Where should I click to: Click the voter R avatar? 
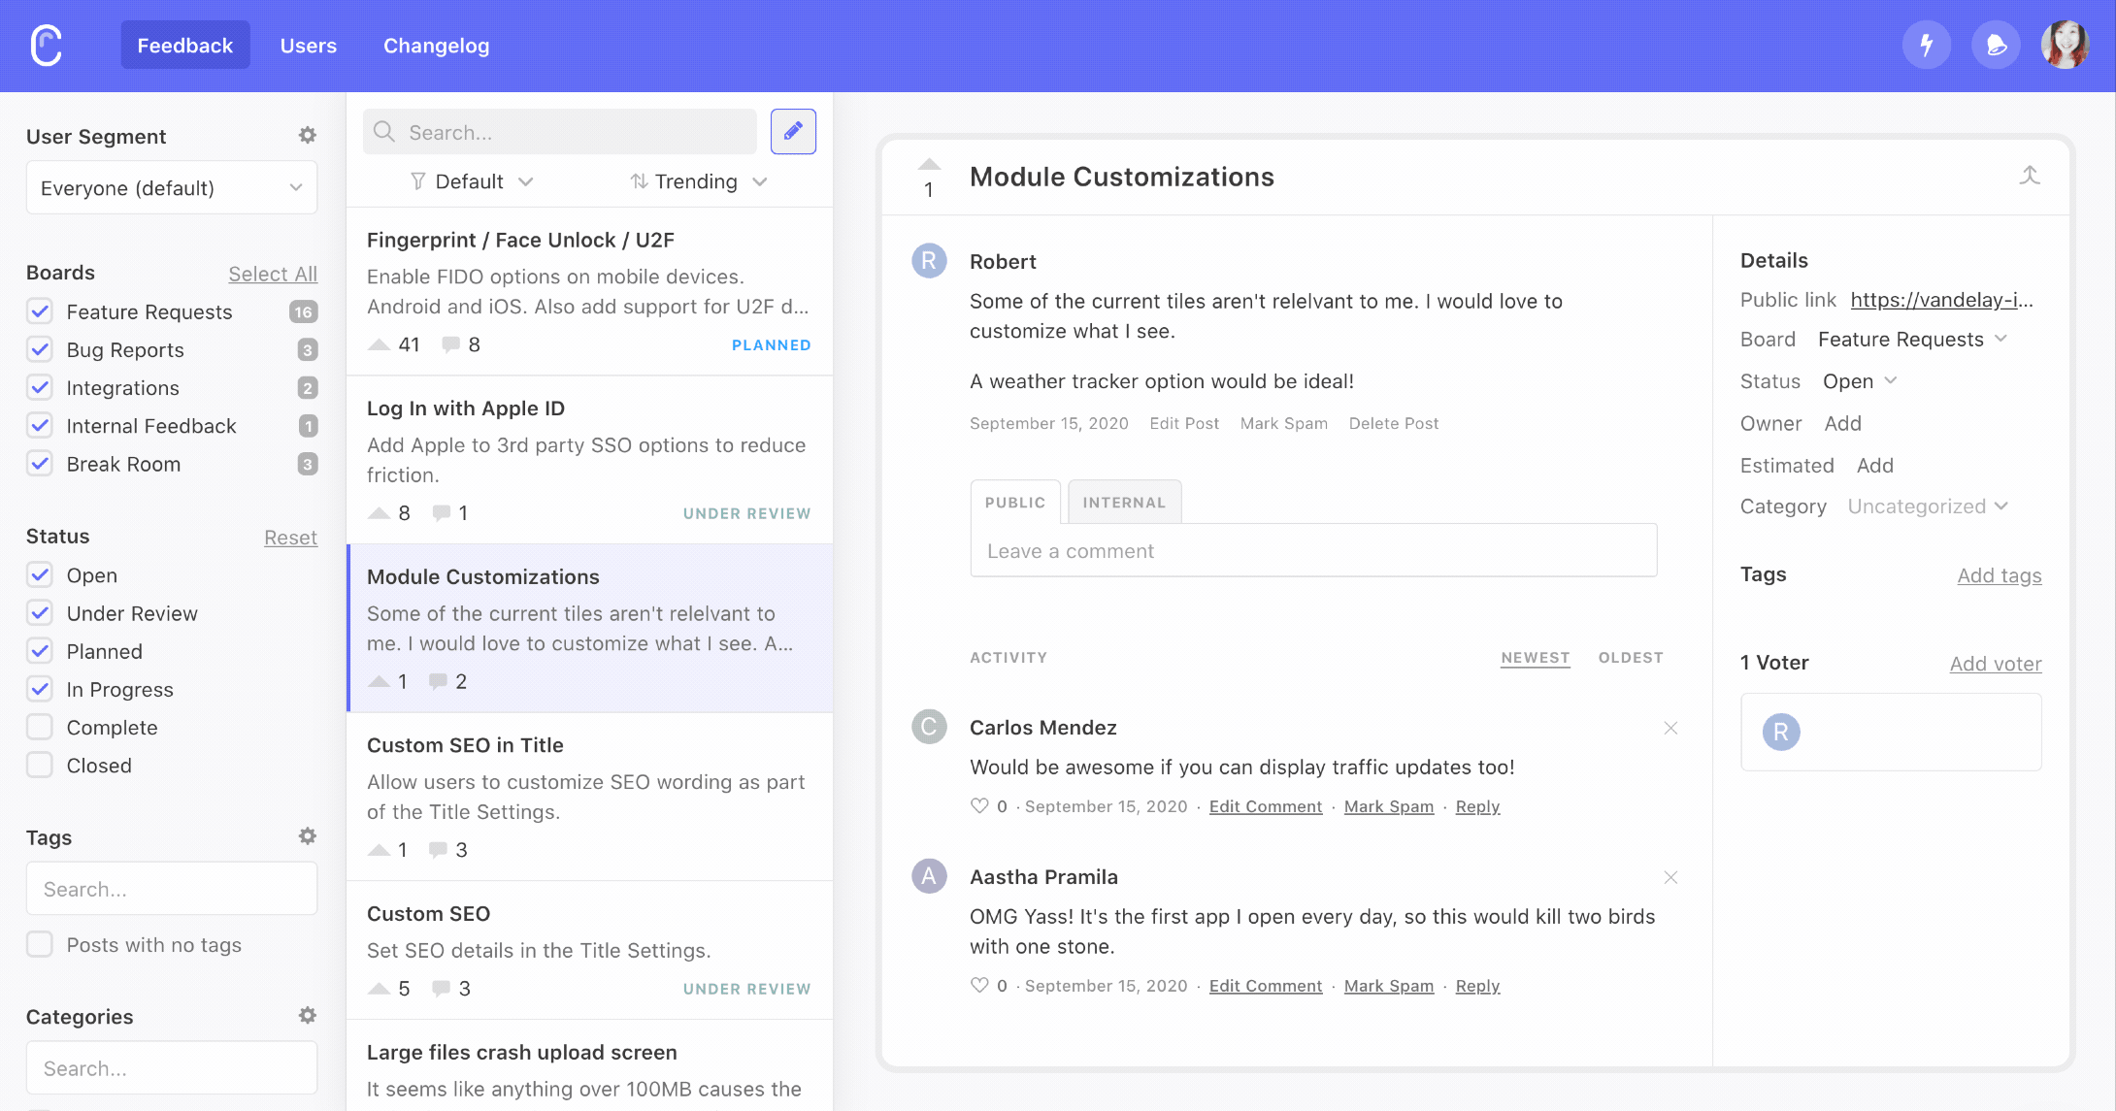point(1781,732)
